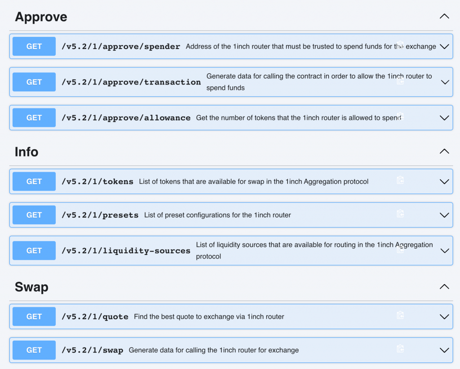Click description 'Find the best quote to exchange'

pos(209,316)
